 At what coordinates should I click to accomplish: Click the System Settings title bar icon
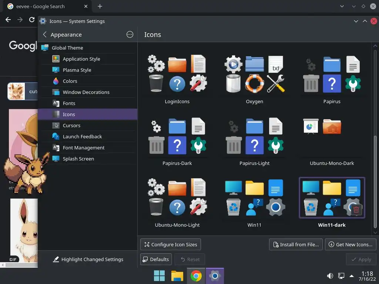click(43, 21)
